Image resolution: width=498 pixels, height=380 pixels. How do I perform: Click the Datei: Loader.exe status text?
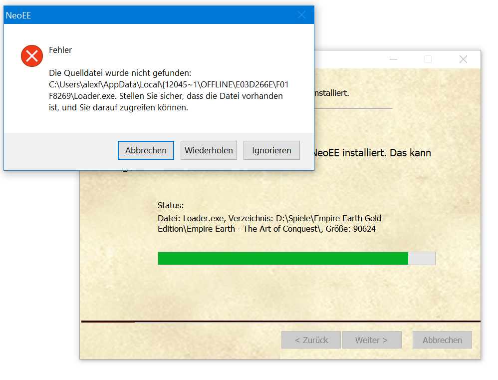pos(269,224)
